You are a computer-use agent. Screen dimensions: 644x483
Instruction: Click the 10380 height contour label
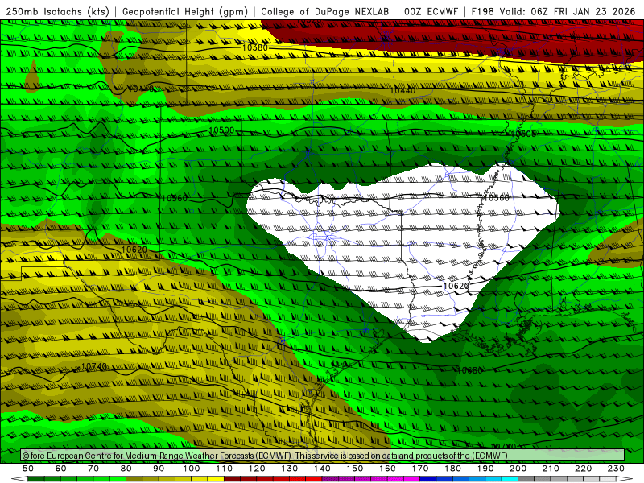254,47
